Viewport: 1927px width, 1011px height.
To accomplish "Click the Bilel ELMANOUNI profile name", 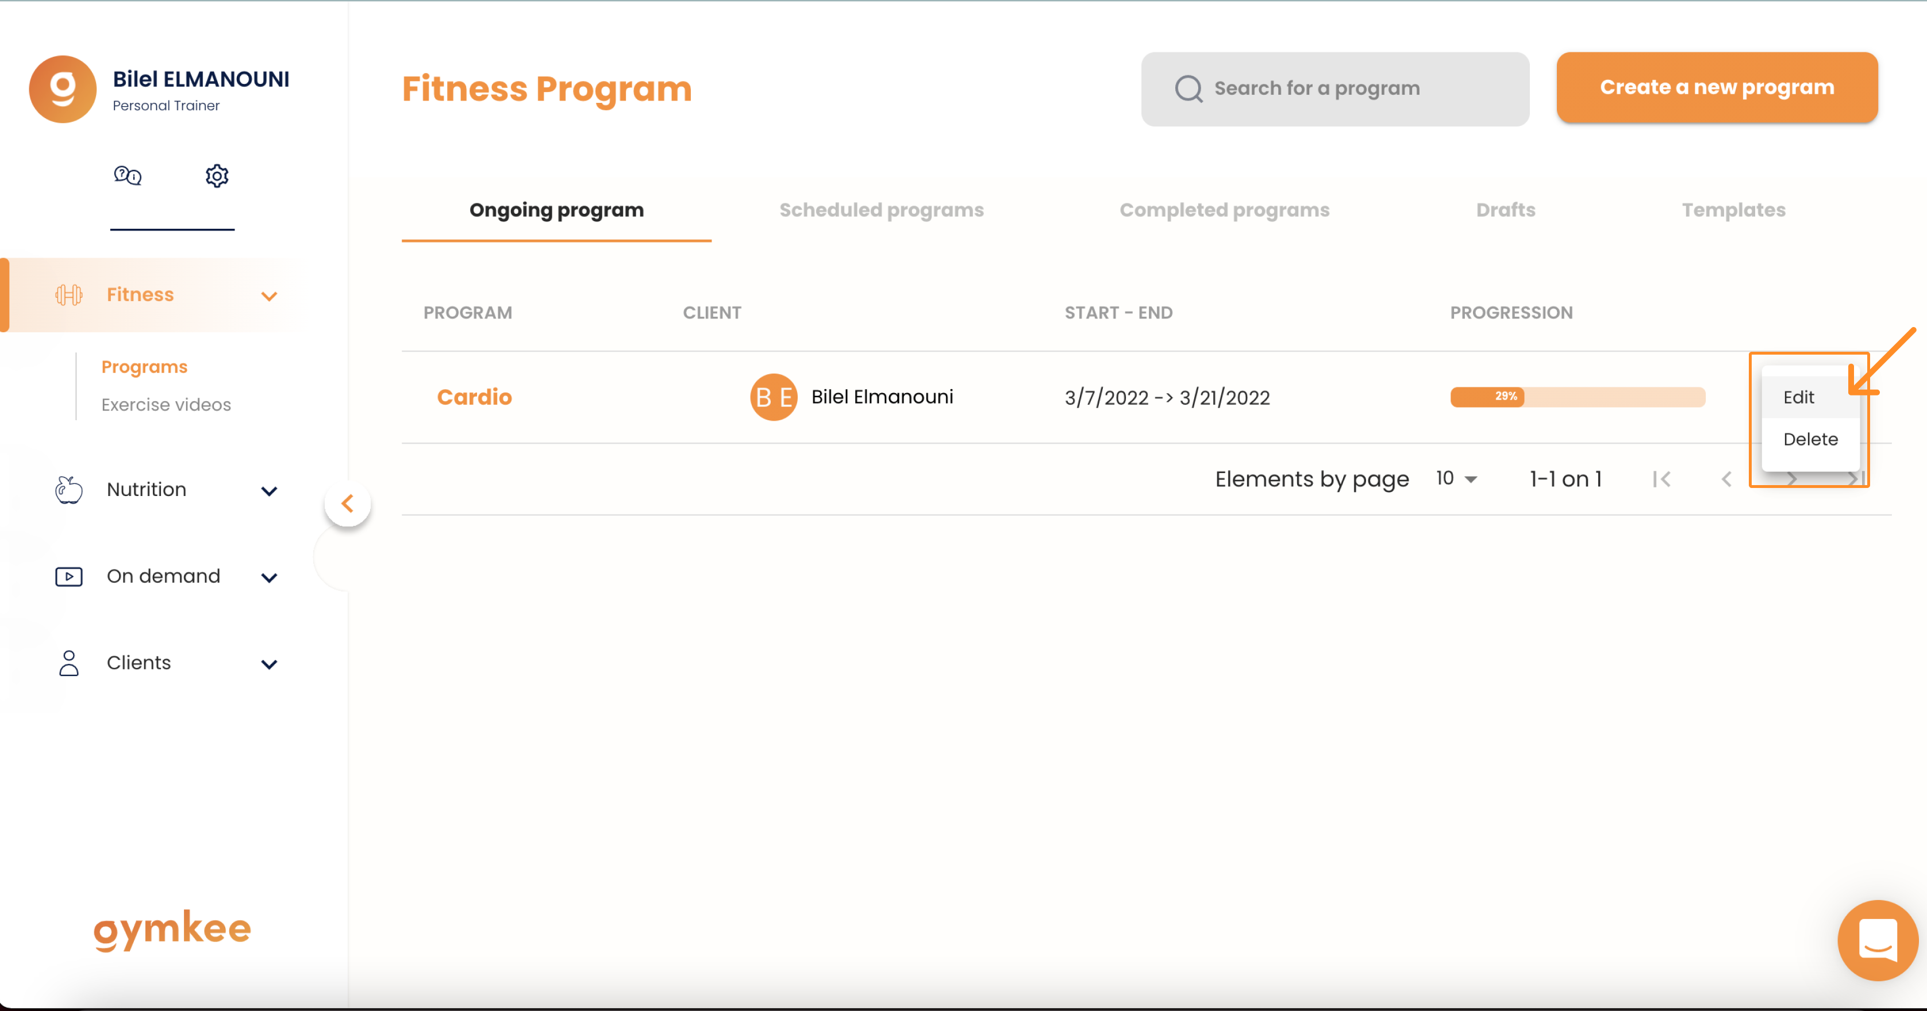I will [x=201, y=79].
